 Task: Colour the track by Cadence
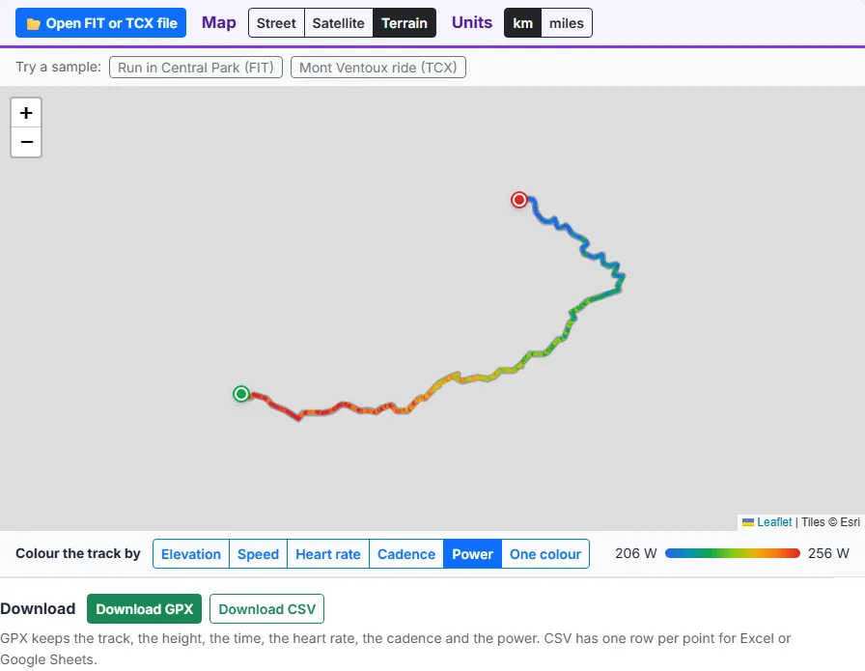[406, 554]
